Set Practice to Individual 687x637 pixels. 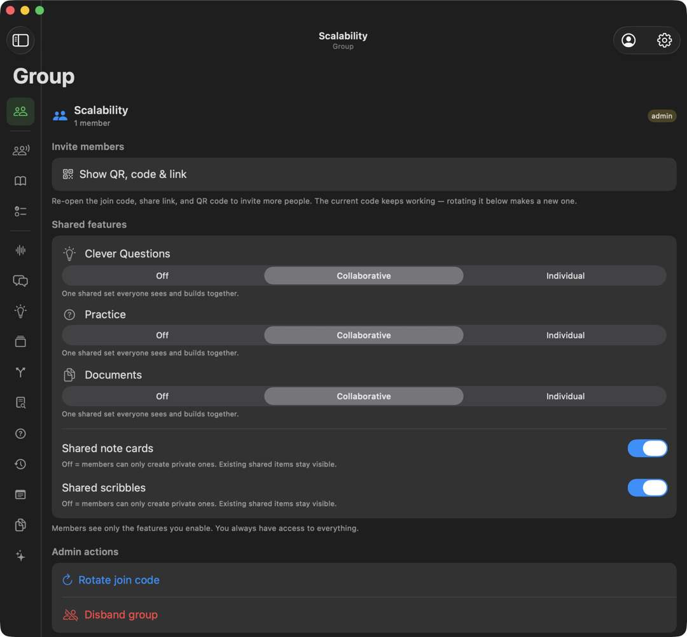[566, 336]
